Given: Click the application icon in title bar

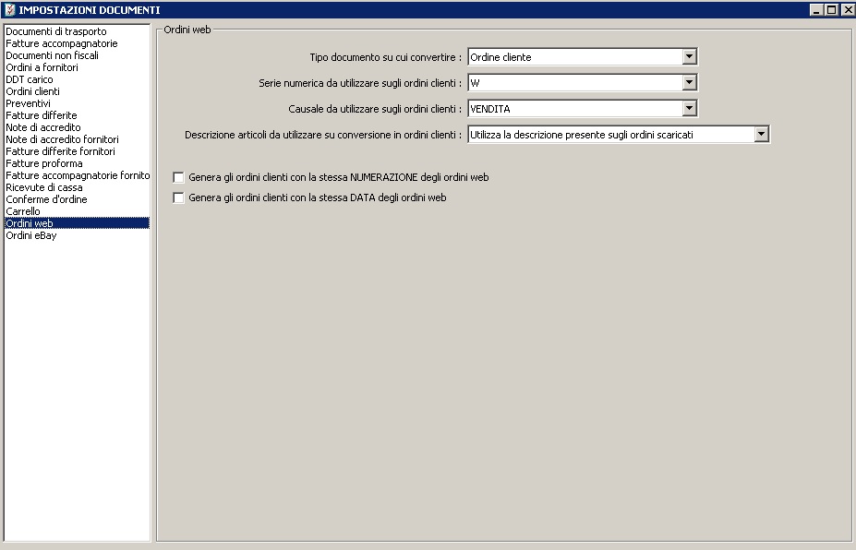Looking at the screenshot, I should (x=9, y=9).
